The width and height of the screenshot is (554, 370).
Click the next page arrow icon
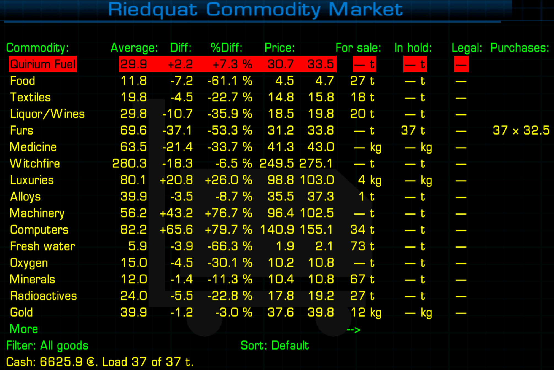click(353, 330)
